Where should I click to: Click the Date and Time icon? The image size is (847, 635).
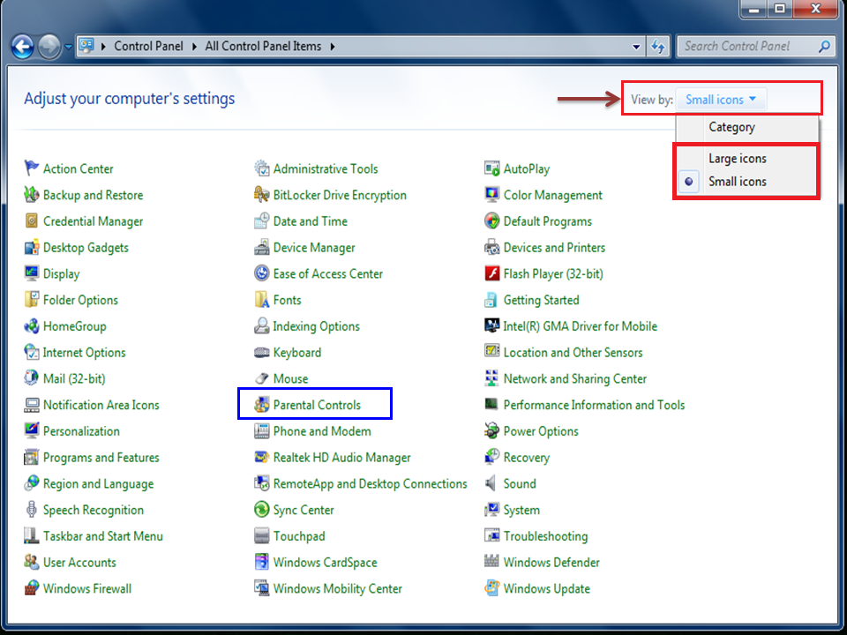[x=261, y=220]
